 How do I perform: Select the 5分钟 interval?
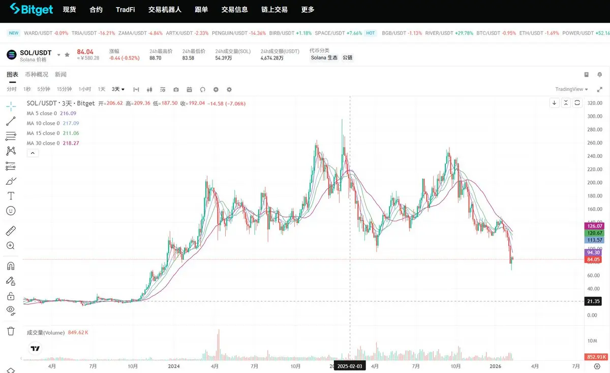click(x=44, y=89)
